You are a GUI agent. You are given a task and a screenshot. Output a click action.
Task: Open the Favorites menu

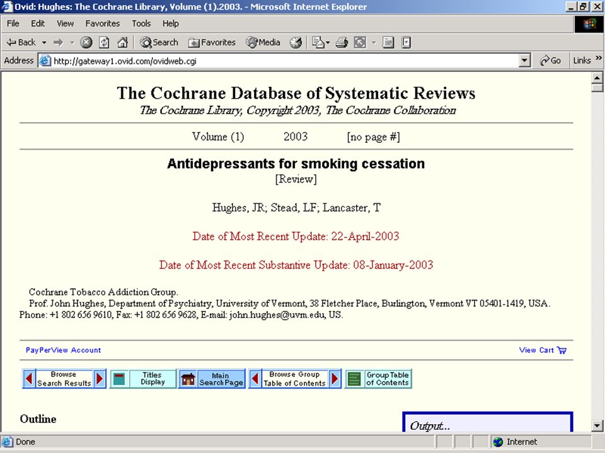coord(103,23)
